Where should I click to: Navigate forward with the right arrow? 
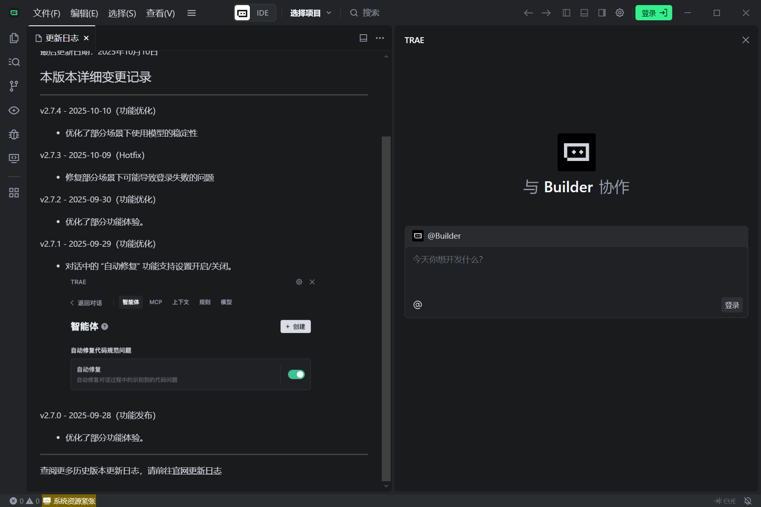[x=546, y=13]
